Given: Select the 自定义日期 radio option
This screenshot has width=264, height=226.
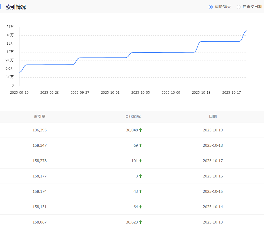Looking at the screenshot, I should pyautogui.click(x=239, y=7).
